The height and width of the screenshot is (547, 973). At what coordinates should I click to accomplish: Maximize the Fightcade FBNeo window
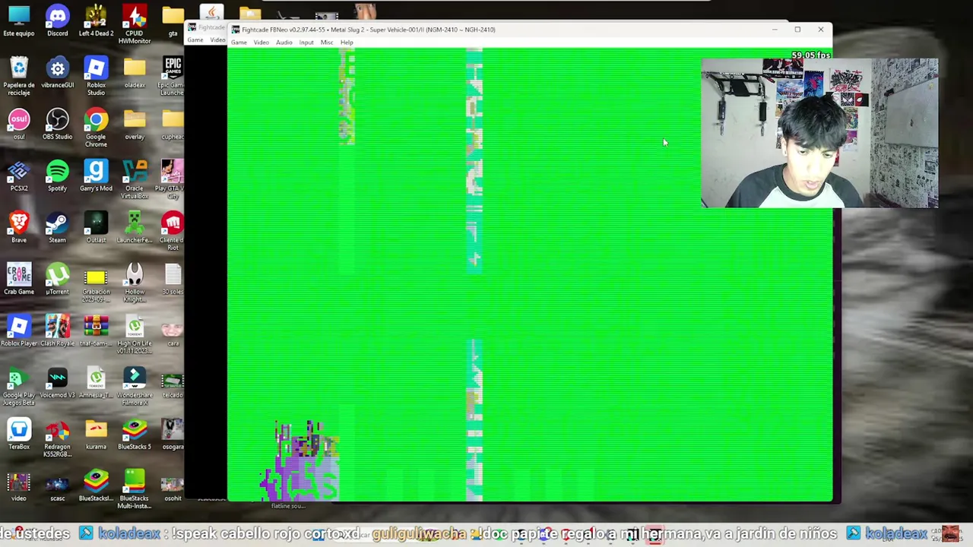(797, 30)
